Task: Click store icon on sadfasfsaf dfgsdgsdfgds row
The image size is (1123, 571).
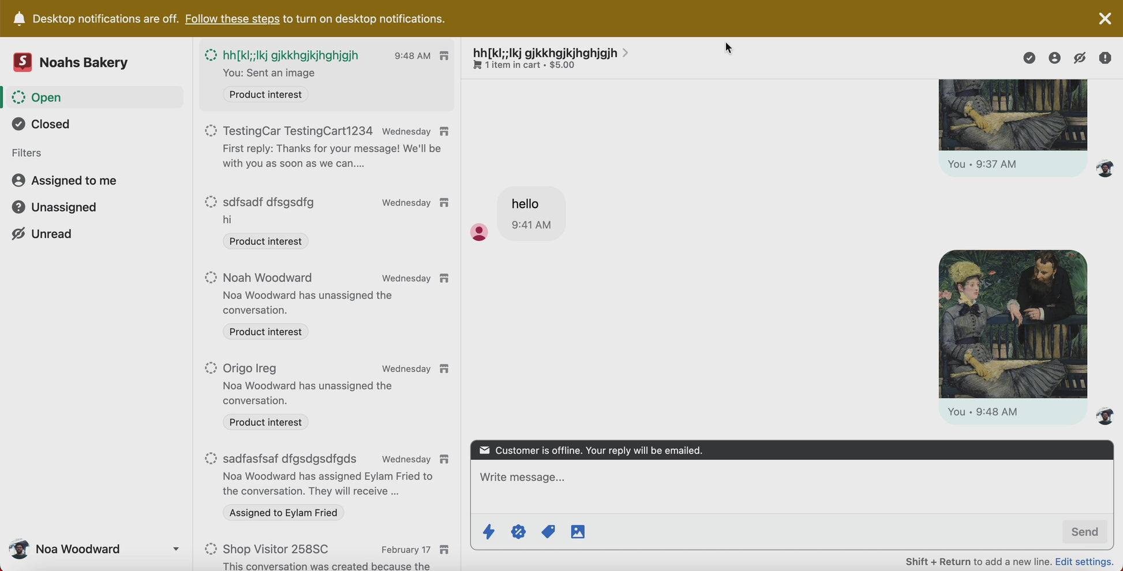Action: [x=444, y=459]
